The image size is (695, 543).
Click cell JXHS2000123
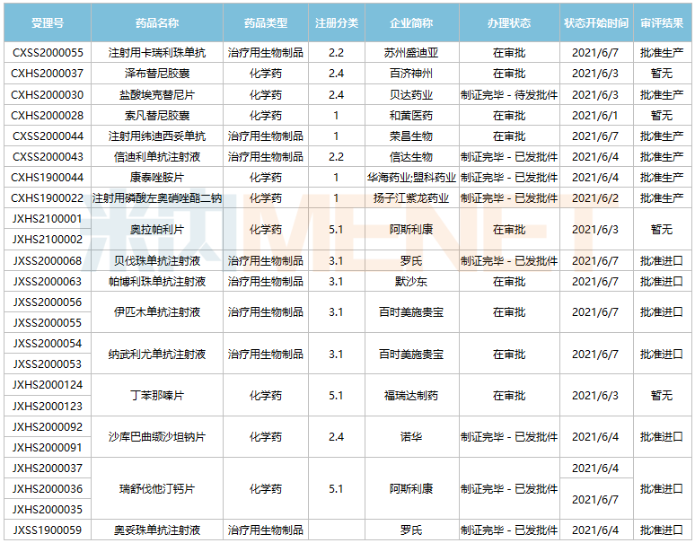pyautogui.click(x=48, y=407)
